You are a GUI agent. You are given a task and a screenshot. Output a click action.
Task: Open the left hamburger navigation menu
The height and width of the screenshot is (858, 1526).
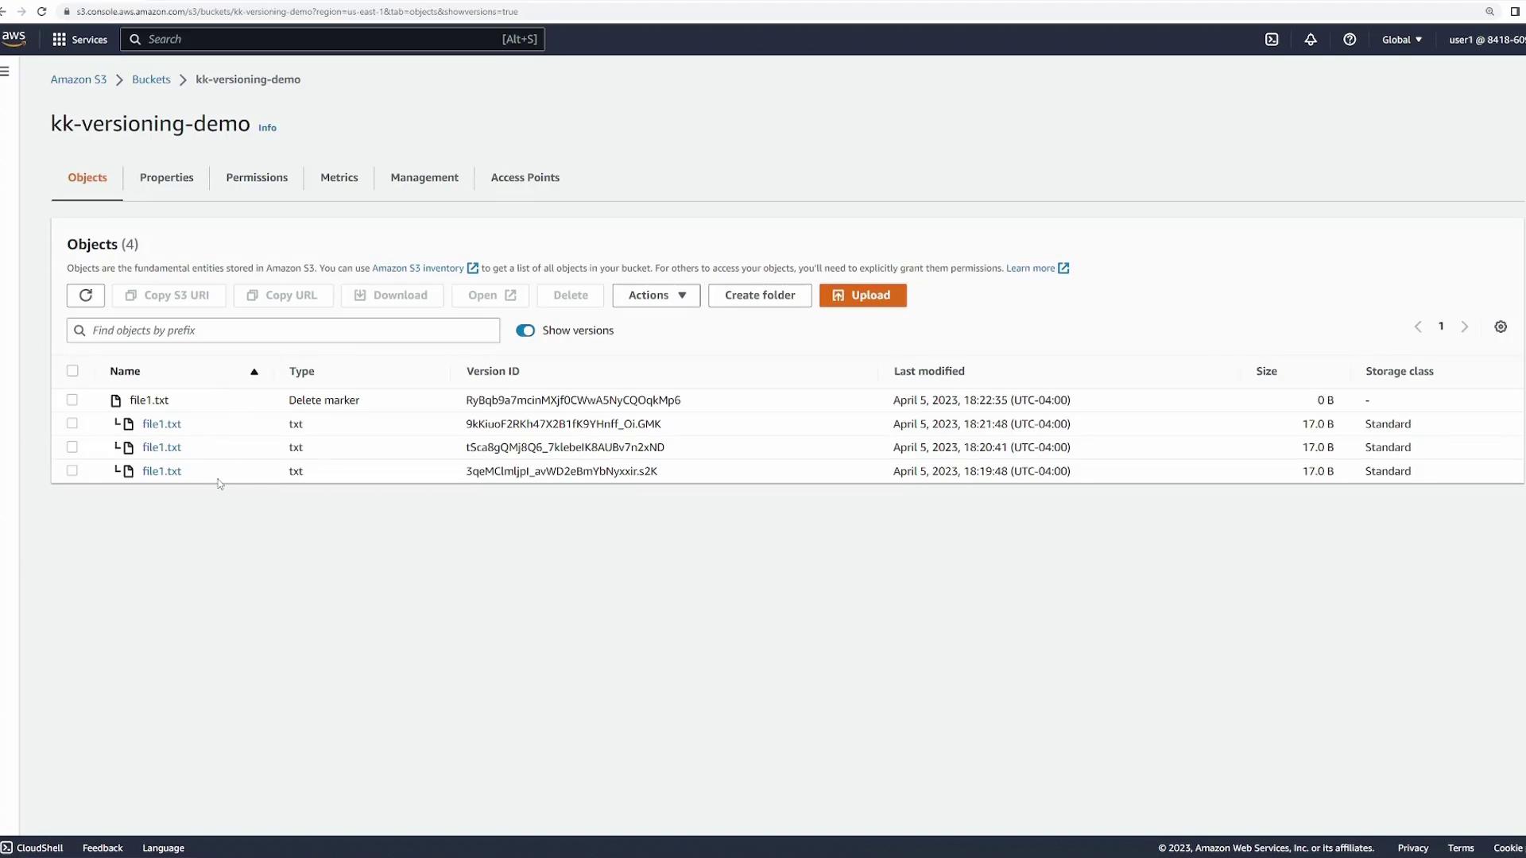tap(5, 71)
